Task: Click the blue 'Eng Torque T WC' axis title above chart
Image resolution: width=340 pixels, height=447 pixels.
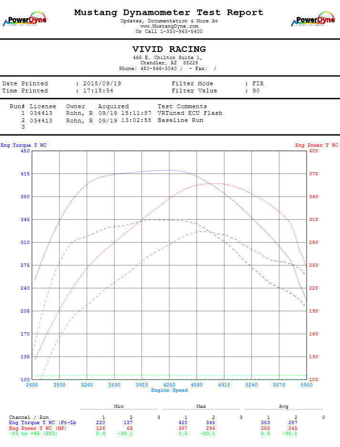Action: (x=23, y=145)
